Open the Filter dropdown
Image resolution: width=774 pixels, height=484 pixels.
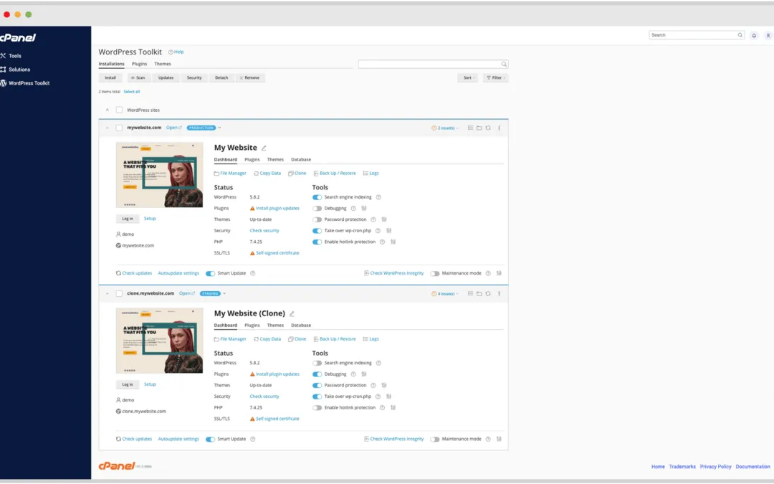[x=494, y=77]
